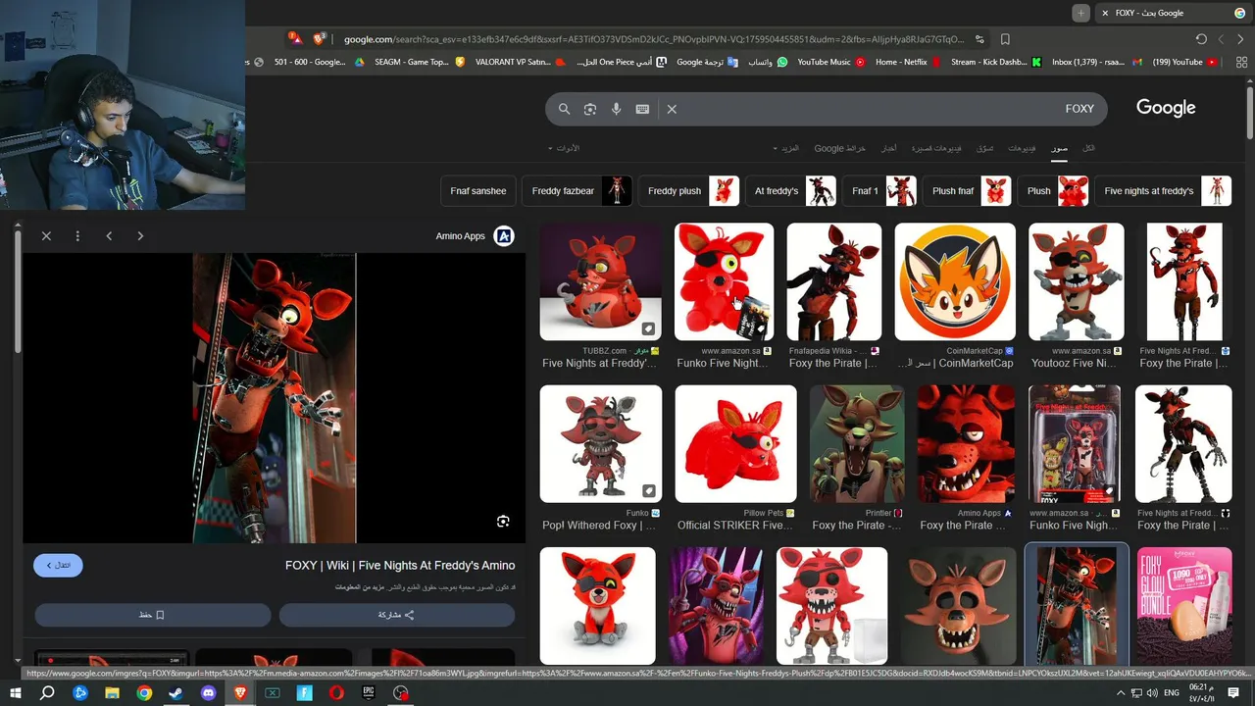
Task: Open Chrome from the taskbar
Action: [x=144, y=692]
